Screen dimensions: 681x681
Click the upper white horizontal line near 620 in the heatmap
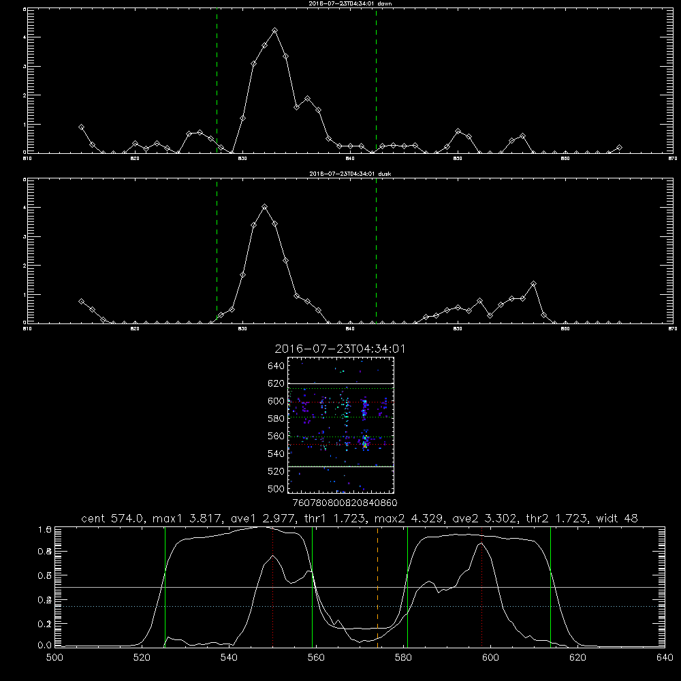point(340,383)
